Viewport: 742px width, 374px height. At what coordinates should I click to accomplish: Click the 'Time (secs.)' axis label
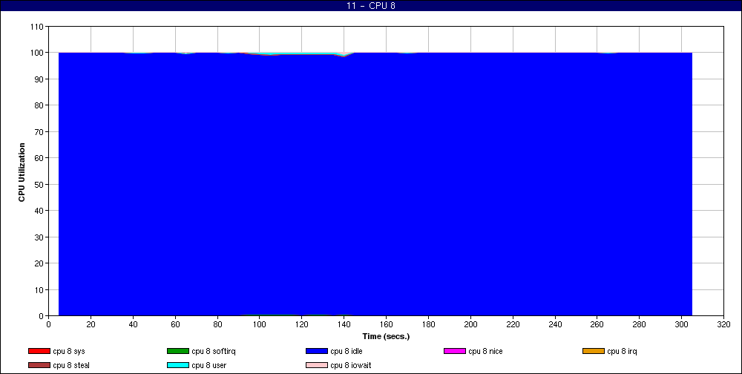[386, 337]
